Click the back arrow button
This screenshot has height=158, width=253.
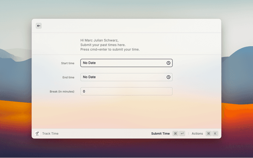click(39, 26)
